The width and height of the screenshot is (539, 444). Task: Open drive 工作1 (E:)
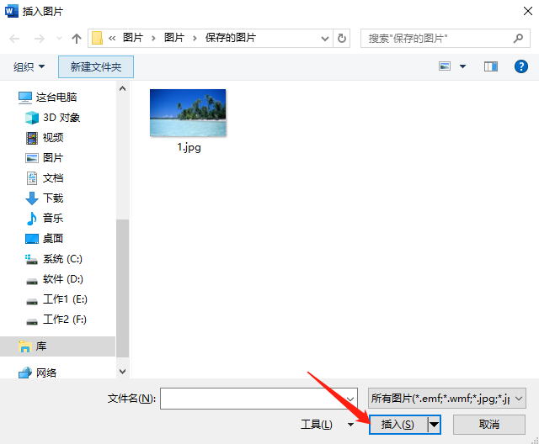click(x=65, y=299)
